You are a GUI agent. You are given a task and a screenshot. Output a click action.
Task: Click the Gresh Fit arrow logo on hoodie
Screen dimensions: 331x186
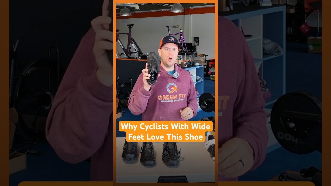coord(172,88)
